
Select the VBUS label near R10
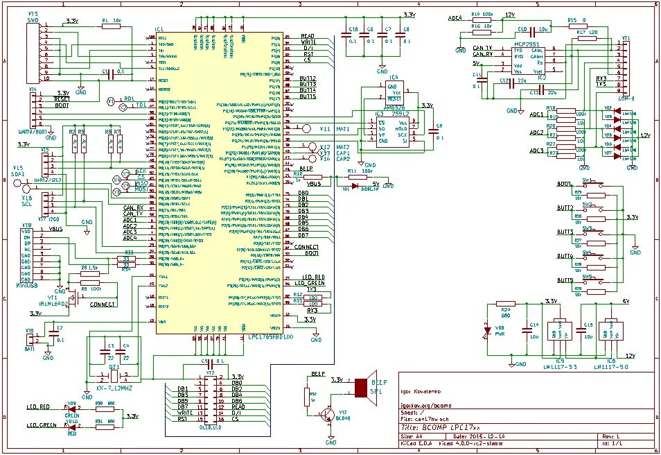pos(313,184)
